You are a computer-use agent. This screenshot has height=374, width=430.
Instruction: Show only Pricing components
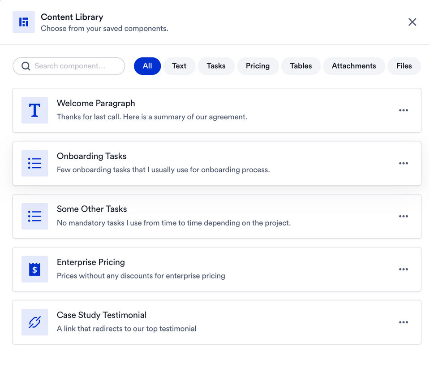tap(258, 66)
